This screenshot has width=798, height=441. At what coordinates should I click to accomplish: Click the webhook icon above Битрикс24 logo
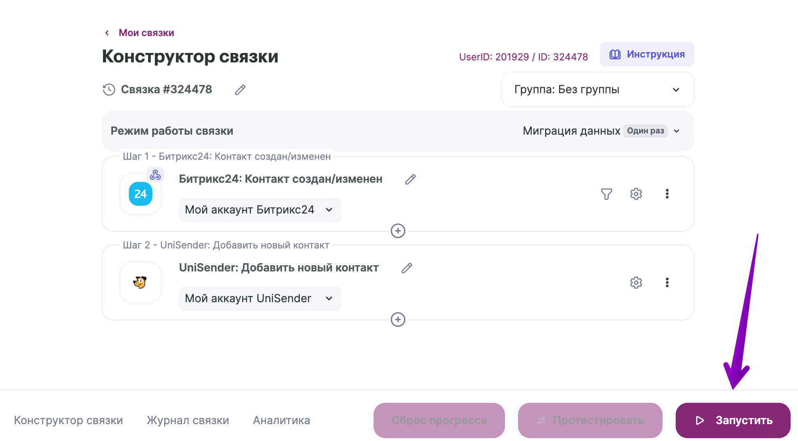[155, 175]
